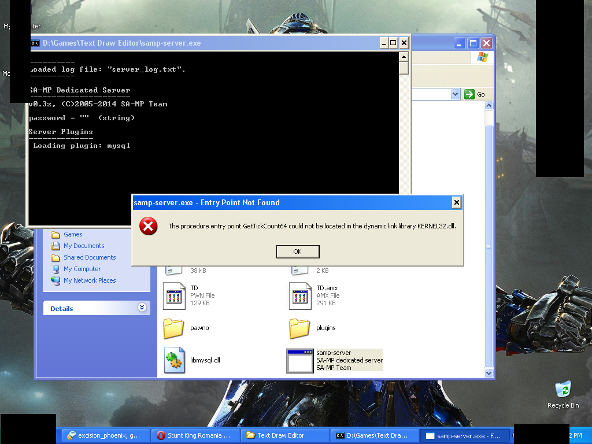
Task: Click OK in the error dialog
Action: coord(298,251)
